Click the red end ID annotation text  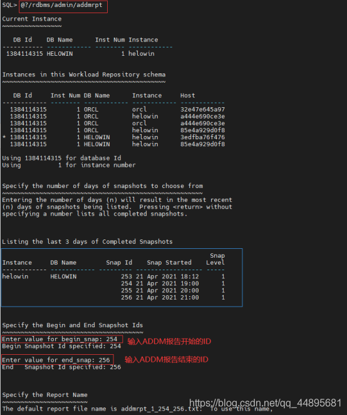tap(167, 359)
